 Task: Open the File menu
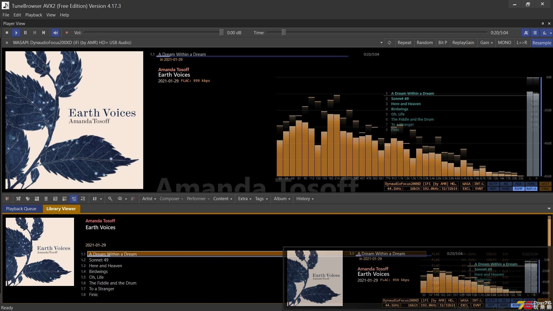coord(6,15)
